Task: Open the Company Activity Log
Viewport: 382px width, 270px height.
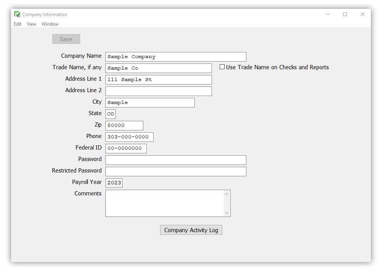Action: tap(191, 230)
